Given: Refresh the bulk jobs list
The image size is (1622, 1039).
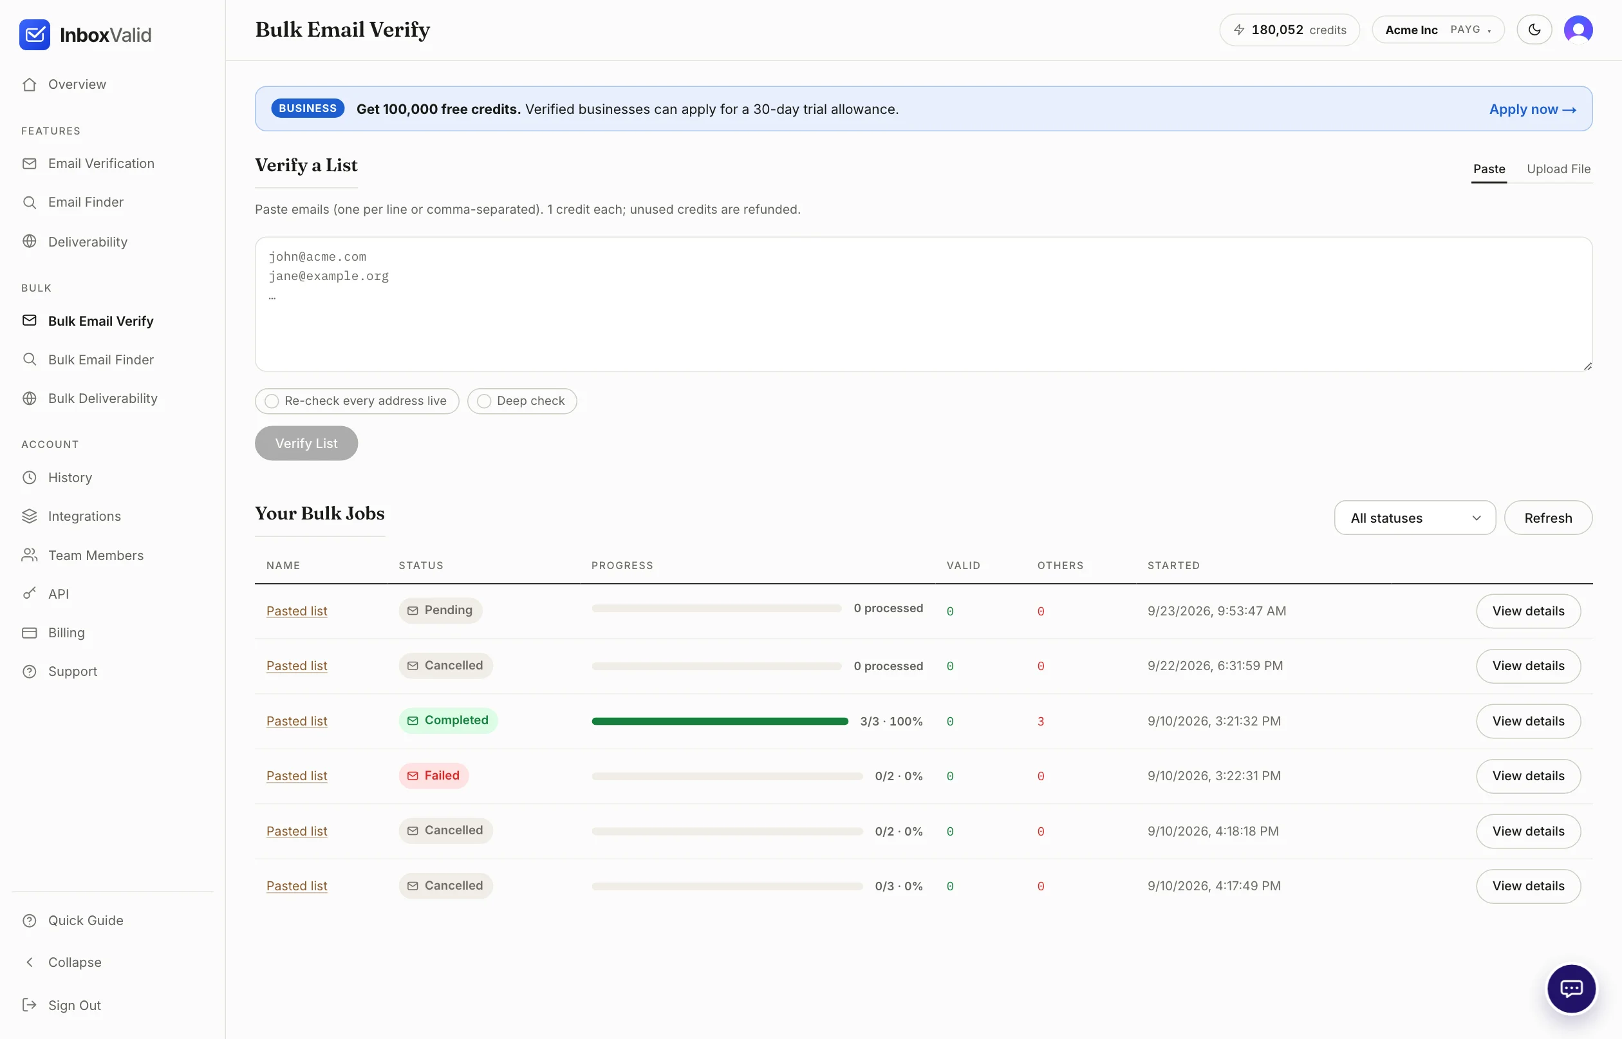Looking at the screenshot, I should click(1549, 518).
